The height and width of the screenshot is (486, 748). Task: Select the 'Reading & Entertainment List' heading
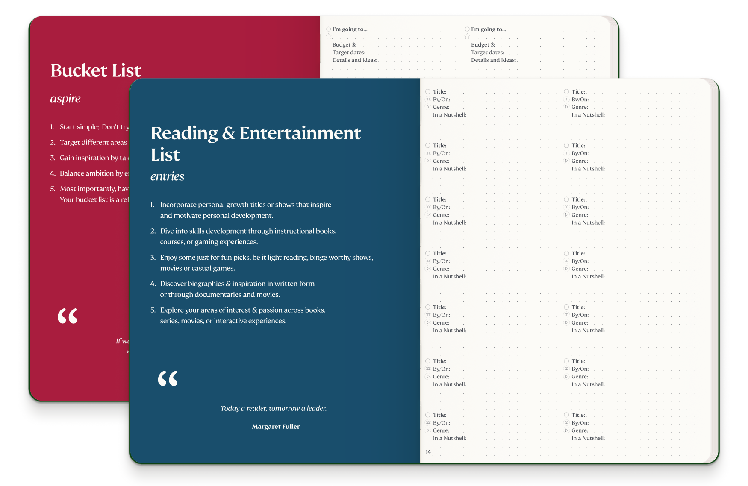click(256, 143)
